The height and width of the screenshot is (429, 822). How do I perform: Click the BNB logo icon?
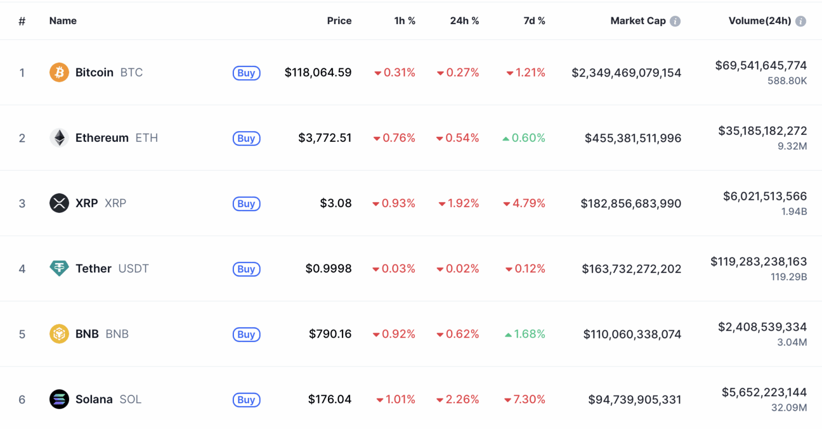[x=59, y=334]
